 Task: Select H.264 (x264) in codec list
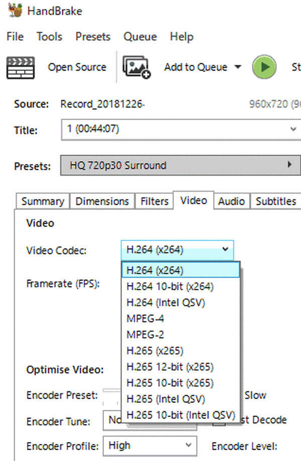[181, 270]
